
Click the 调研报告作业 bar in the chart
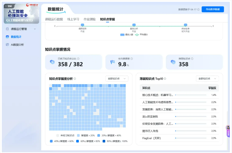(x=82, y=25)
